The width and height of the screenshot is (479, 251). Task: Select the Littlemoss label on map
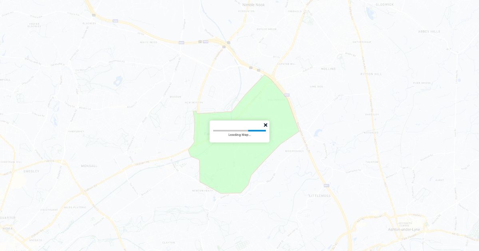320,196
